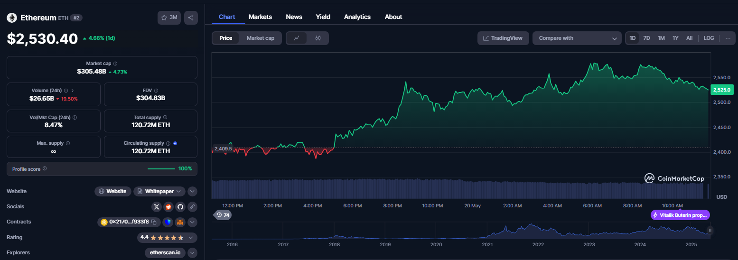Expand more explorers chevron
Image resolution: width=738 pixels, height=260 pixels.
click(192, 252)
